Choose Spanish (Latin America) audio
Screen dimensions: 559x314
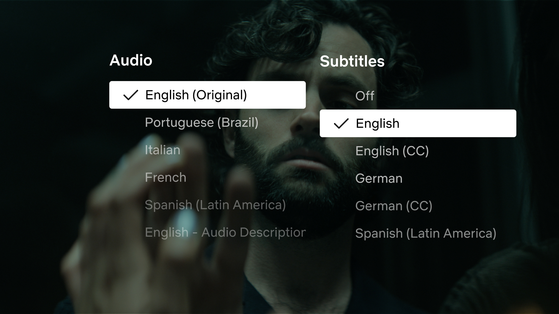(x=215, y=205)
